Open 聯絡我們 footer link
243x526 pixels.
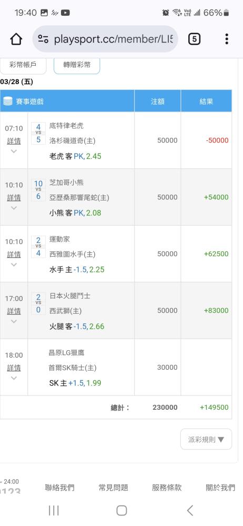60,488
